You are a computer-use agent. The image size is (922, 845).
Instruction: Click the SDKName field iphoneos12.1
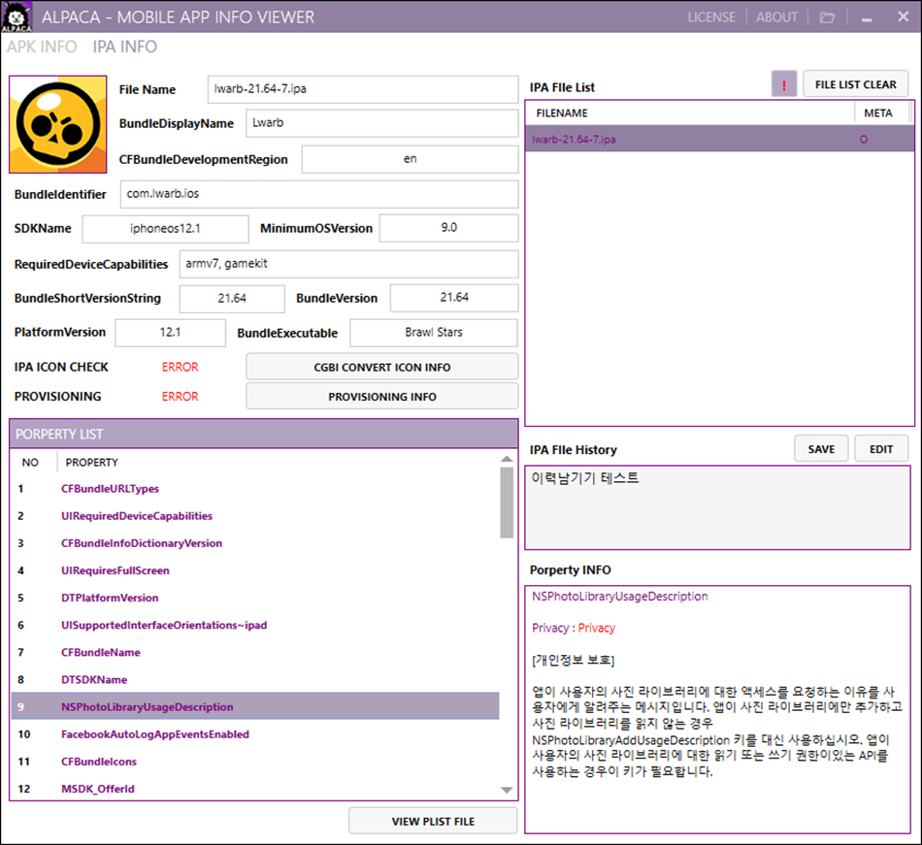point(165,229)
